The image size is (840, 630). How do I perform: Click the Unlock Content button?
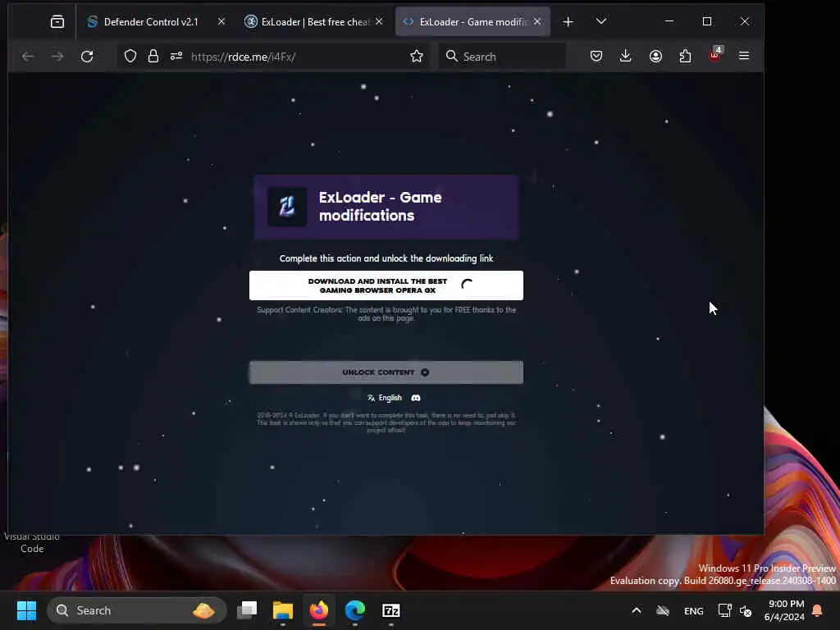[x=386, y=372]
